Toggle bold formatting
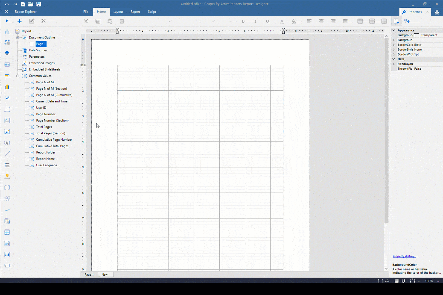 click(x=243, y=21)
